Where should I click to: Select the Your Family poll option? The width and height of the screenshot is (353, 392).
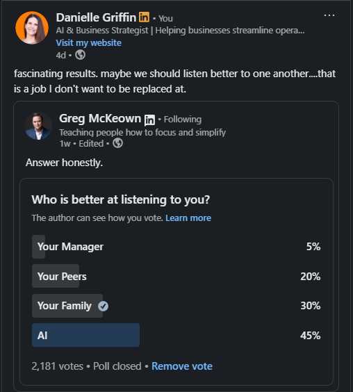pos(176,306)
